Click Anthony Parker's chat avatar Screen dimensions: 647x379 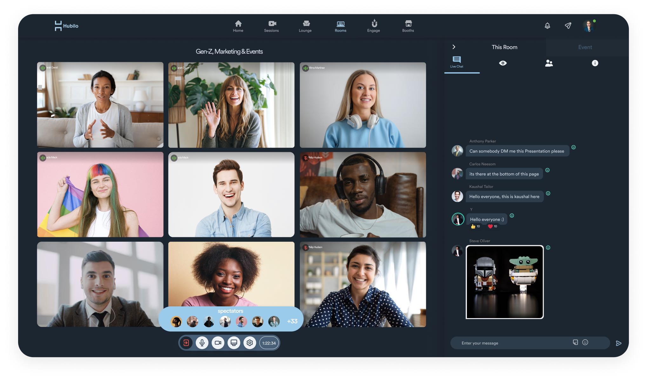457,151
